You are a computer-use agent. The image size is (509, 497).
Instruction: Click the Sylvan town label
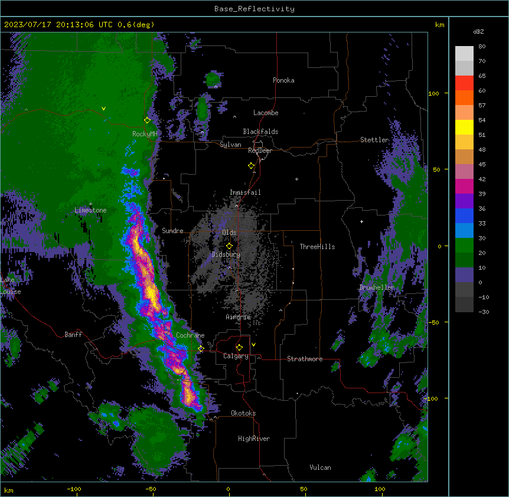pyautogui.click(x=230, y=145)
